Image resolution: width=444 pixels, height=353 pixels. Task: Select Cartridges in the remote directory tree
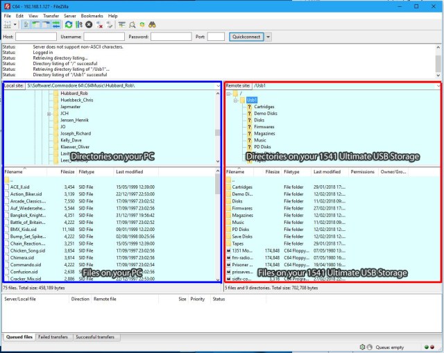point(264,107)
